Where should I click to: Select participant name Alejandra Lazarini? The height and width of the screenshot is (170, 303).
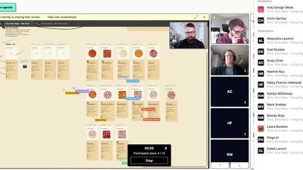tap(280, 39)
